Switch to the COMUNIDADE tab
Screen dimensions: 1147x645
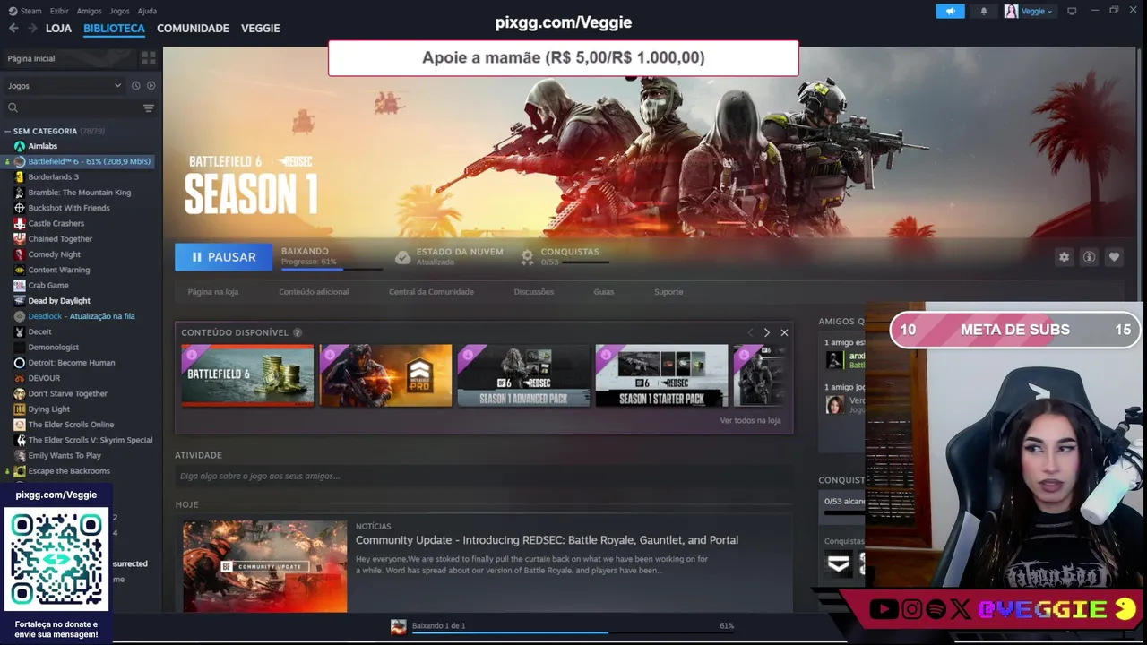(193, 29)
